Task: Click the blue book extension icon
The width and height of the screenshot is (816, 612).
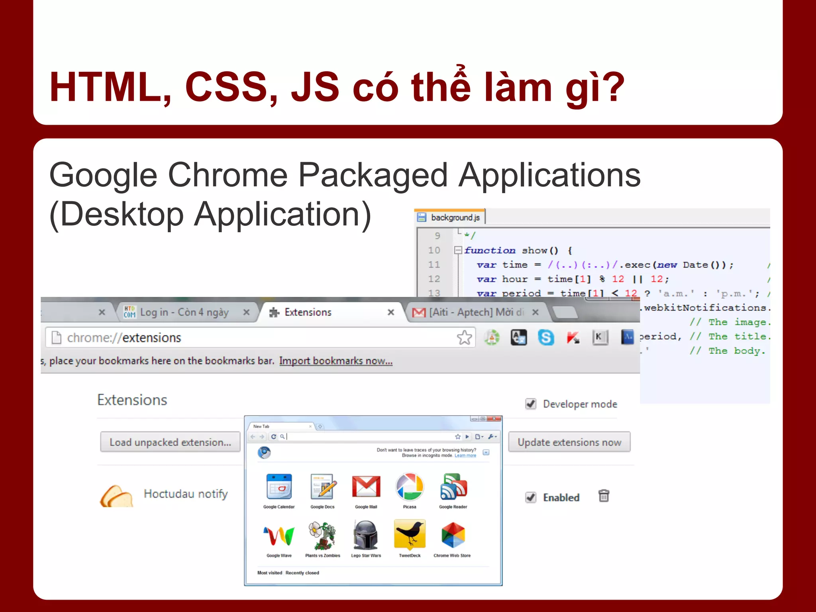Action: [627, 337]
